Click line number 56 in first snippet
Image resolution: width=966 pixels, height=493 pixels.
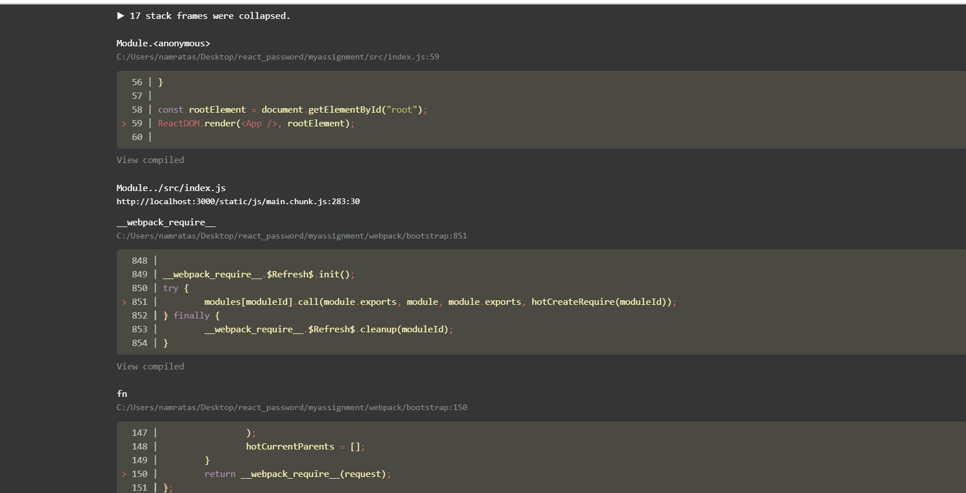137,82
